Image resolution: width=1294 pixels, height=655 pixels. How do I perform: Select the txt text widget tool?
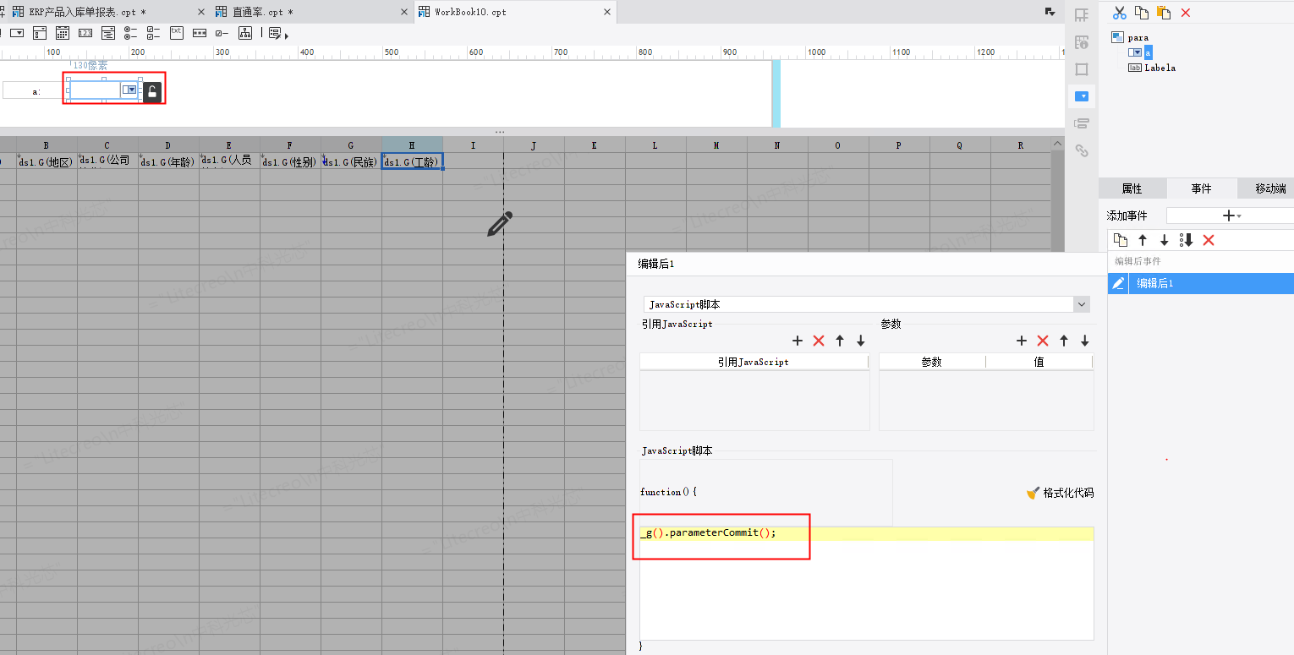177,33
